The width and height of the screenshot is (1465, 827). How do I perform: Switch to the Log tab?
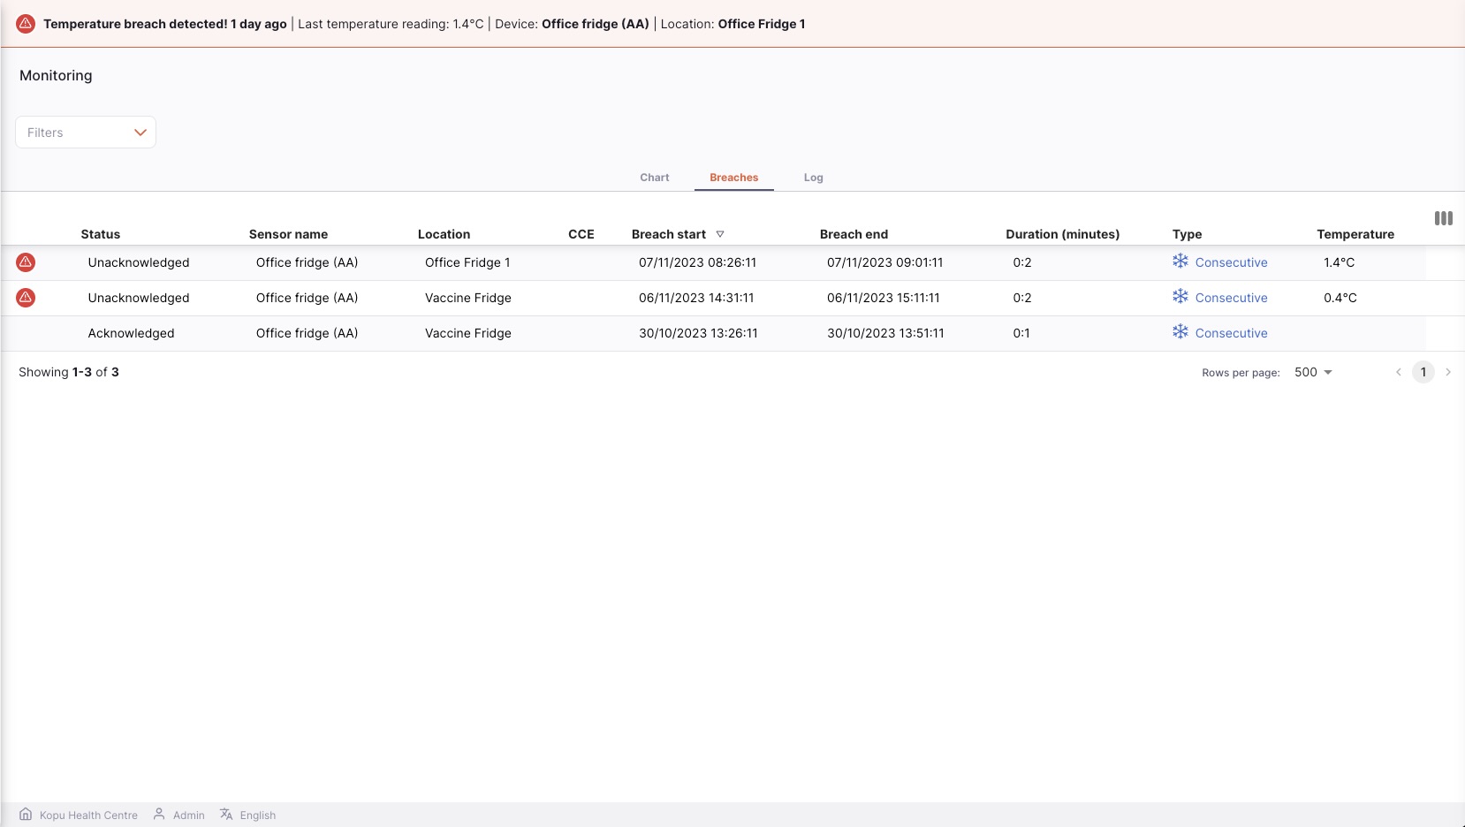pyautogui.click(x=814, y=178)
